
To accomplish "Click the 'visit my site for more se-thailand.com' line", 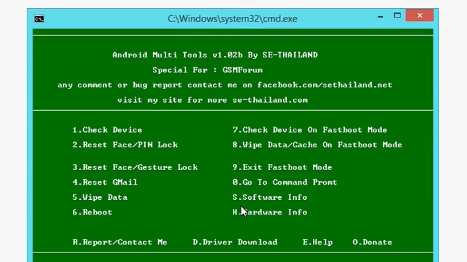I will [x=212, y=100].
